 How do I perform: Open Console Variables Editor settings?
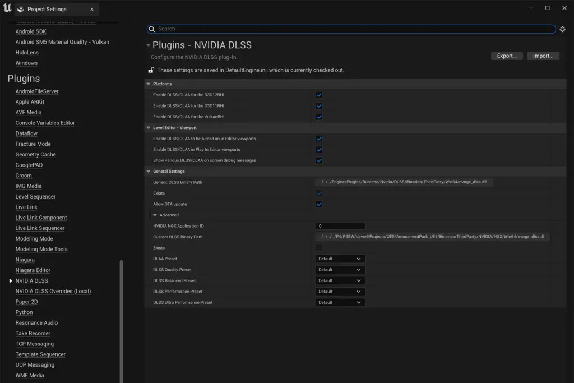45,123
